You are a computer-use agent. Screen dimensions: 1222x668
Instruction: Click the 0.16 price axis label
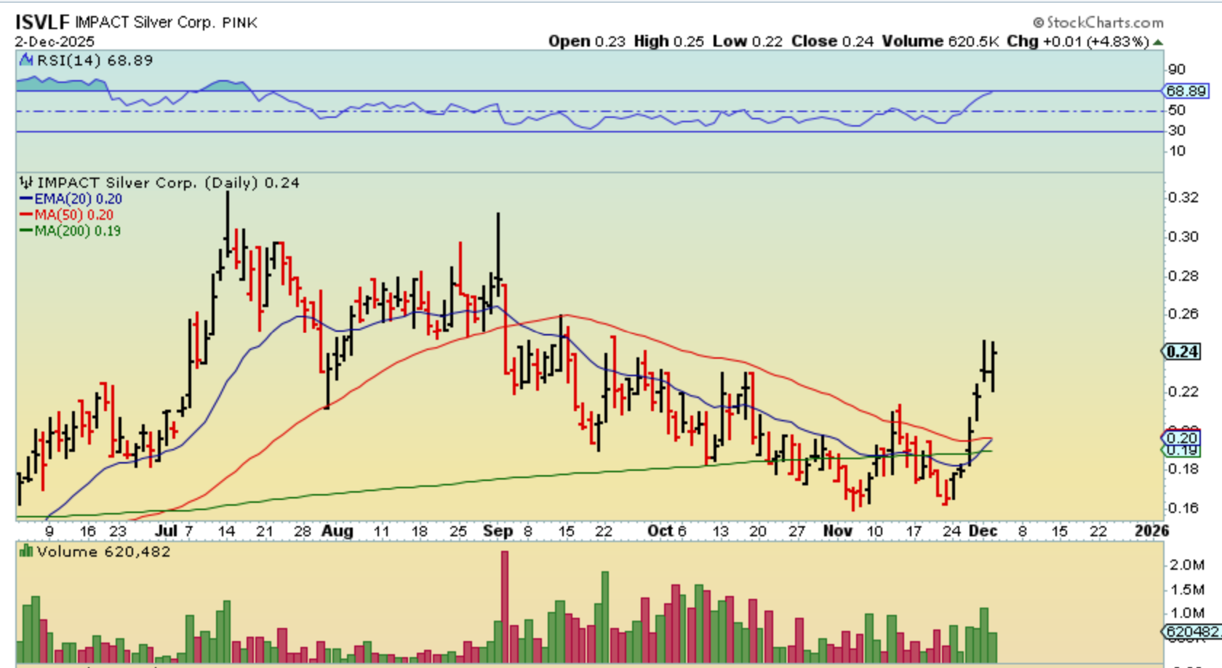click(1183, 508)
